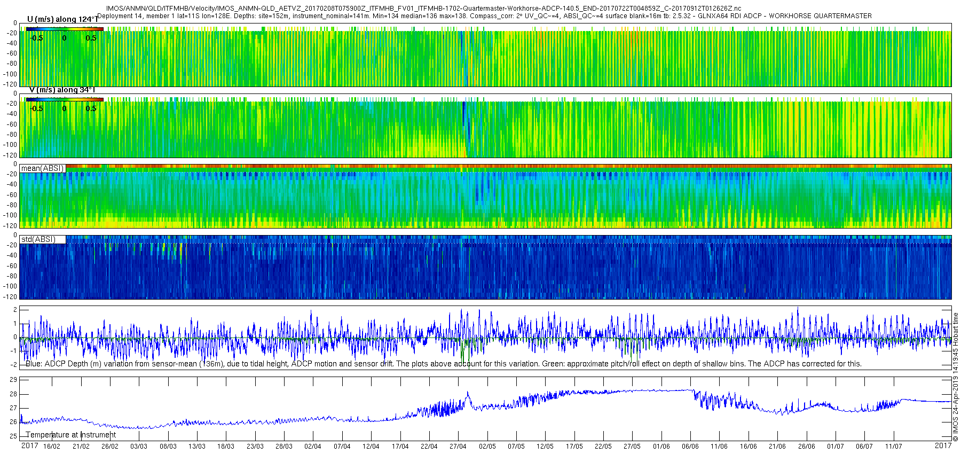Click the '-80' depth tick of mean(ABSI) panel

[12, 205]
